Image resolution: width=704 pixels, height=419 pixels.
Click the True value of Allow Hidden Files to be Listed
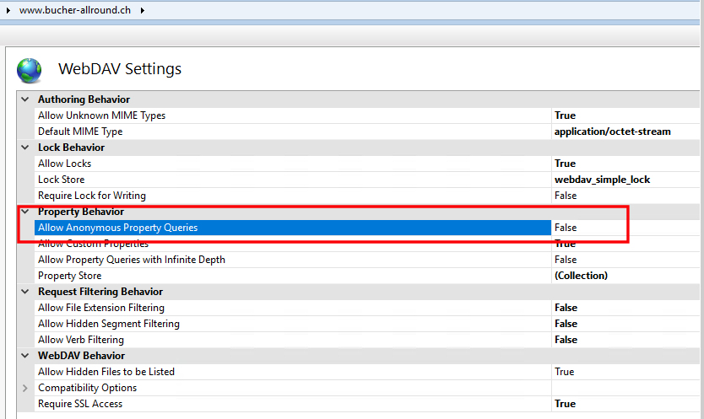(565, 372)
